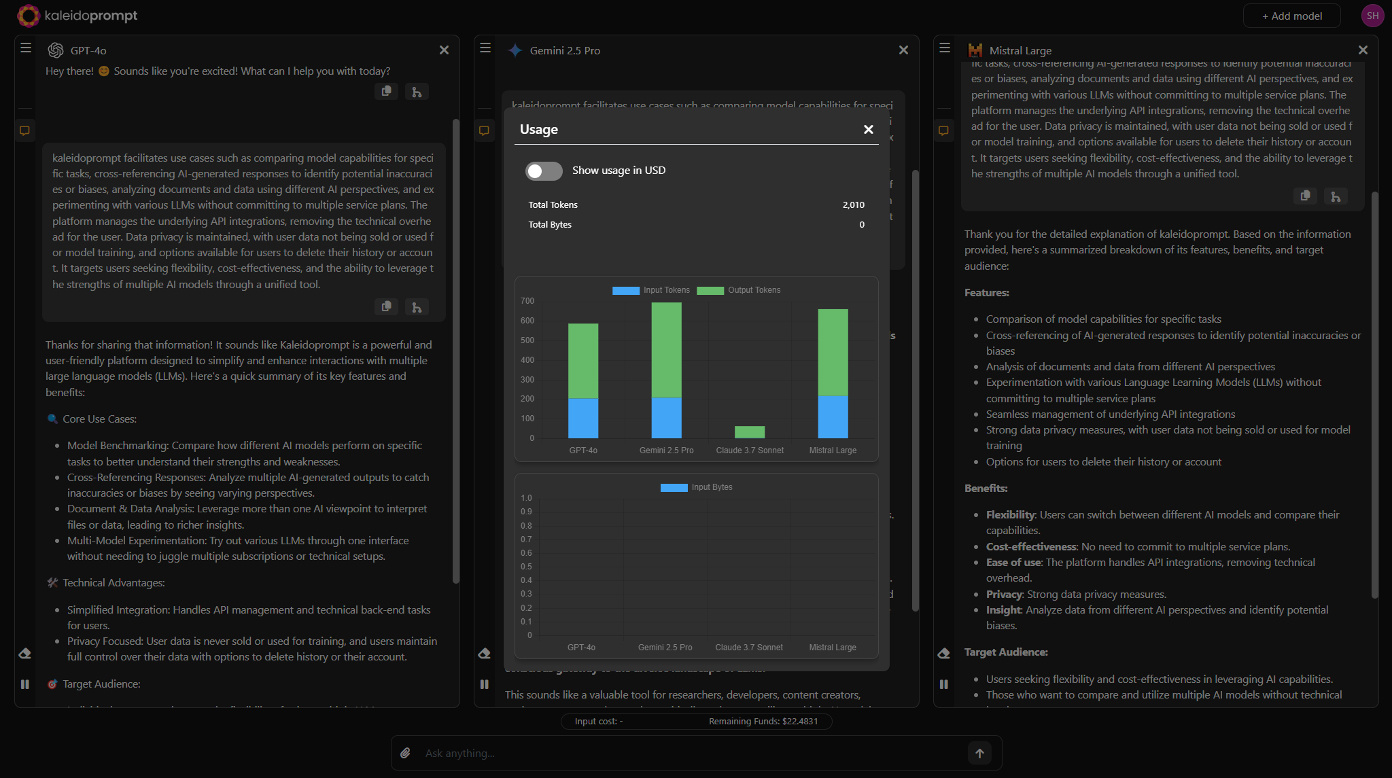Click the paperclip attachment icon
The image size is (1392, 778).
(406, 753)
